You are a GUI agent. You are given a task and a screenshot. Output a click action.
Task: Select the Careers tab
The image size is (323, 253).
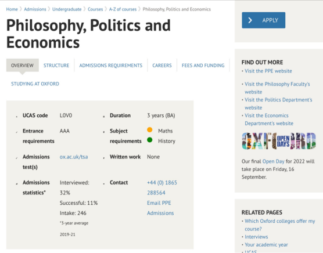(162, 66)
